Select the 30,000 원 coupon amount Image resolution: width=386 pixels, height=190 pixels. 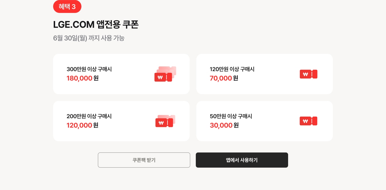(x=224, y=125)
